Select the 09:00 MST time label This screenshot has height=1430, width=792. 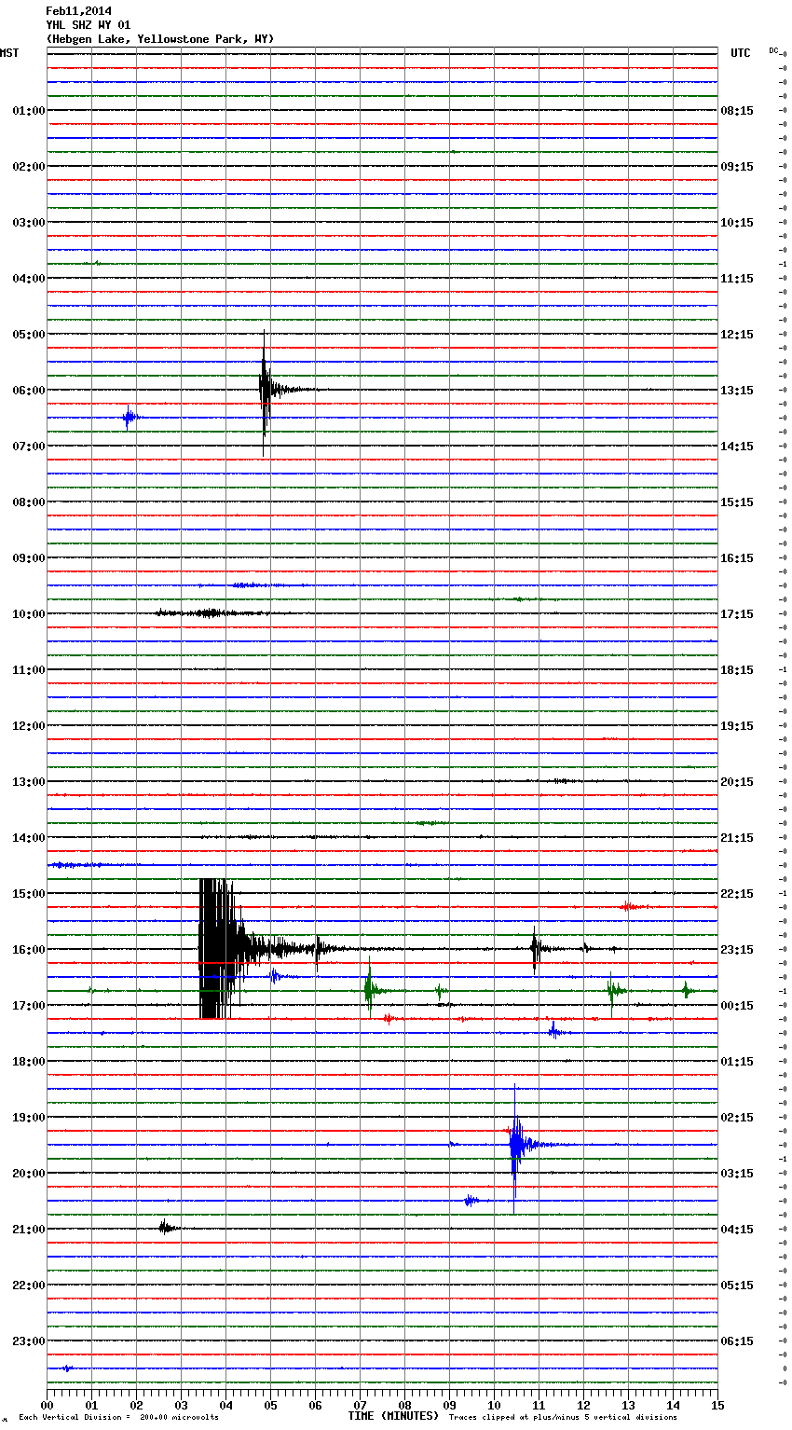(28, 558)
